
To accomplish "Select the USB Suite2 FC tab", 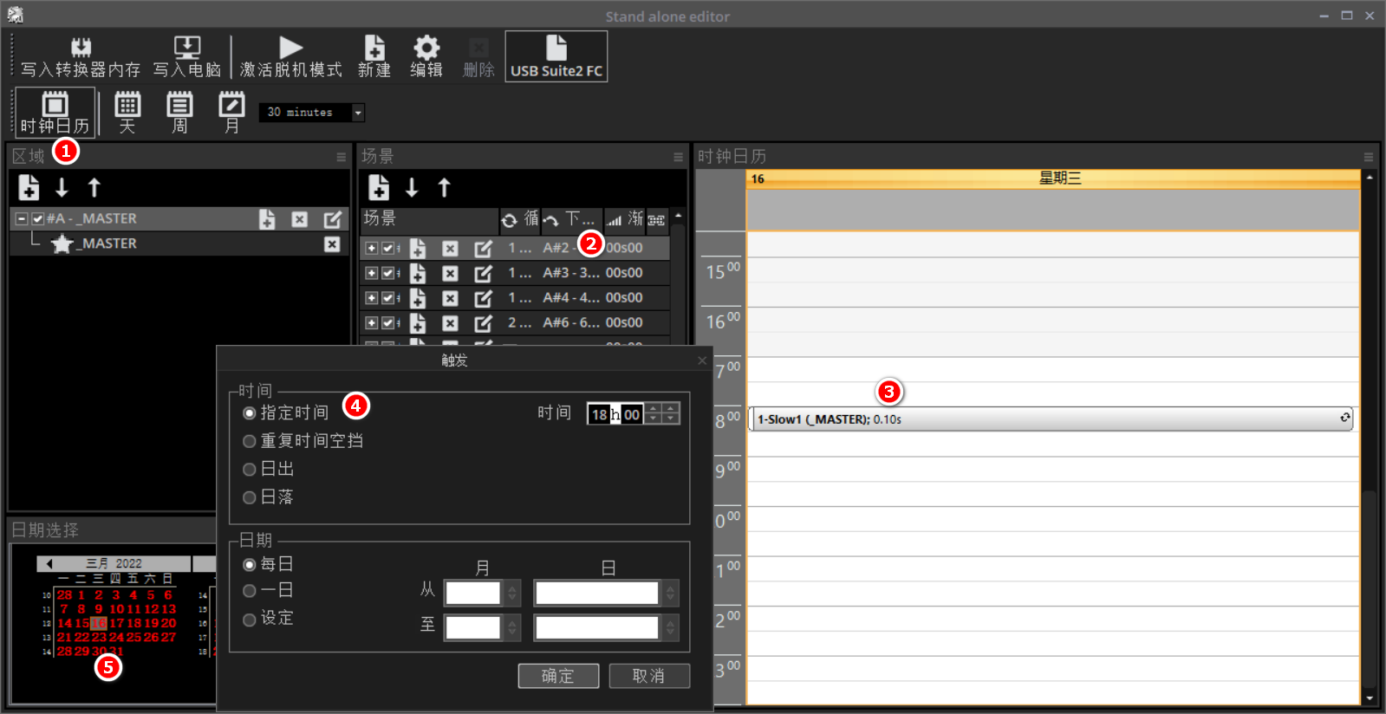I will tap(556, 57).
